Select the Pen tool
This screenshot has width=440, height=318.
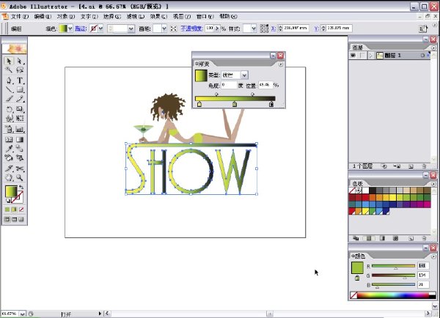(x=9, y=81)
